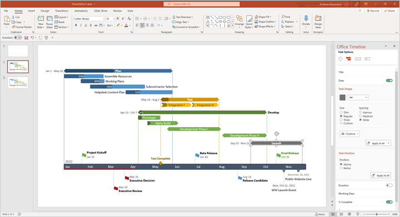Click the Dictate microphone icon
Image resolution: width=400 pixels, height=217 pixels.
[306, 18]
